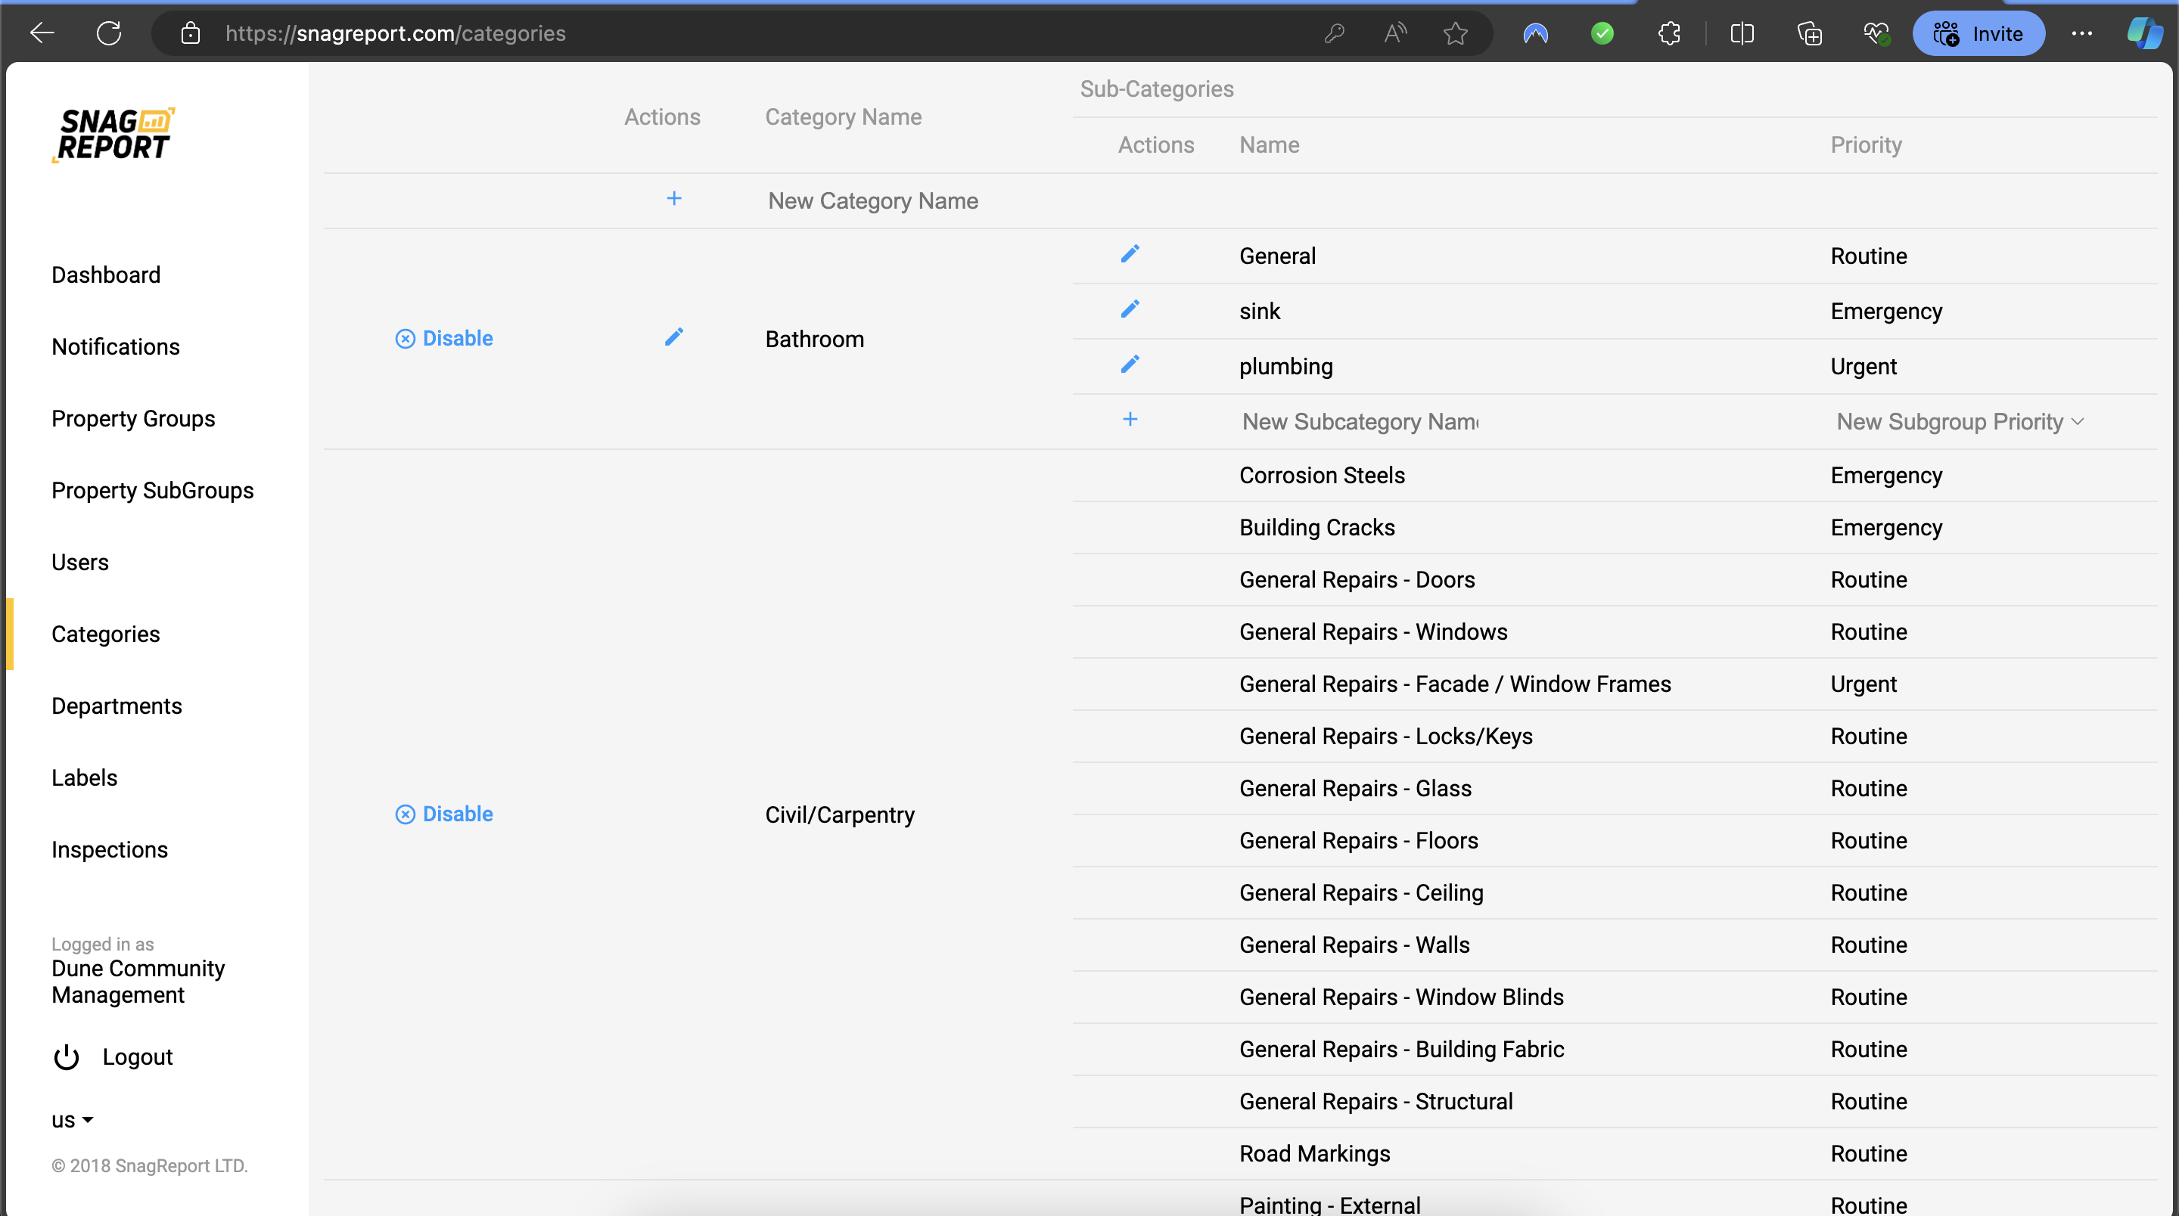Image resolution: width=2179 pixels, height=1216 pixels.
Task: Click the Logout link
Action: pos(137,1056)
